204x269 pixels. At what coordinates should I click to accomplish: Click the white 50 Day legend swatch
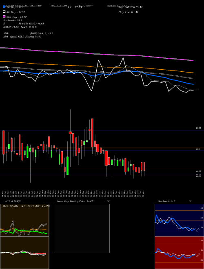tap(4, 12)
